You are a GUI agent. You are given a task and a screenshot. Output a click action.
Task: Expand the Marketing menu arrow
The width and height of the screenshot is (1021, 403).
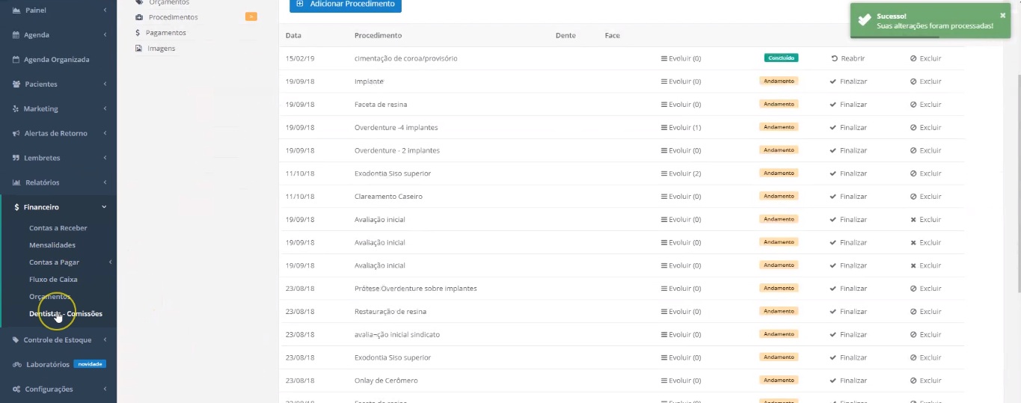coord(105,109)
